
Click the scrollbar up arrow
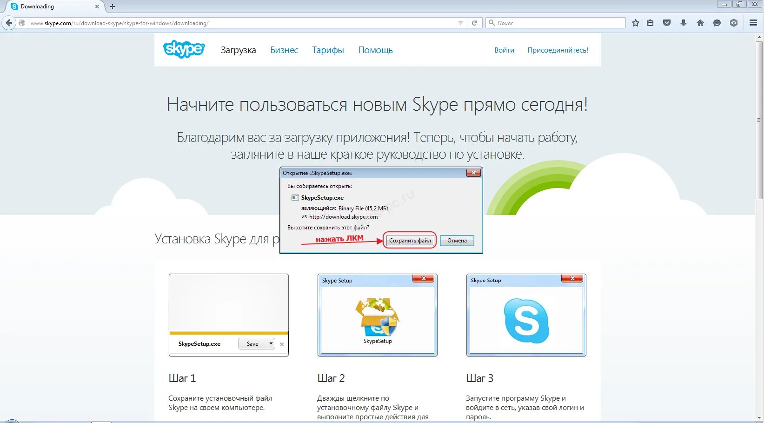pos(759,37)
